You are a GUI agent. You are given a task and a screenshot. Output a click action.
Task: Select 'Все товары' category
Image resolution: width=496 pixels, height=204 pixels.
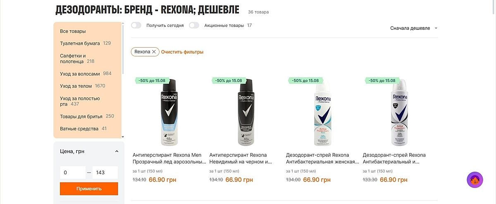[x=73, y=31]
